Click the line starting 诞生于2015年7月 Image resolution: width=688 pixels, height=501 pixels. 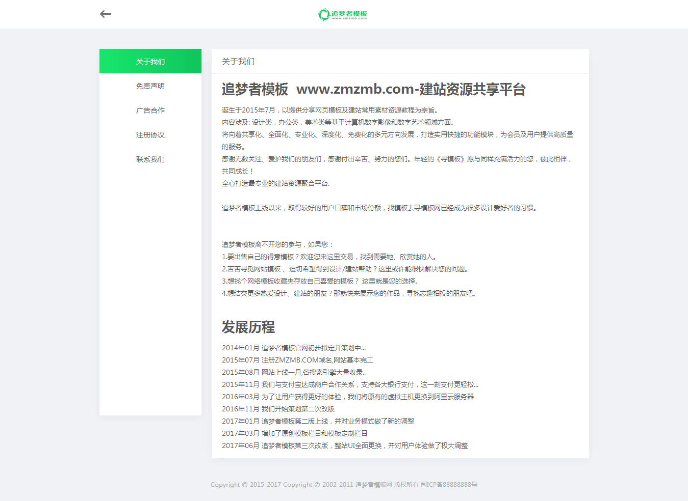coord(330,110)
